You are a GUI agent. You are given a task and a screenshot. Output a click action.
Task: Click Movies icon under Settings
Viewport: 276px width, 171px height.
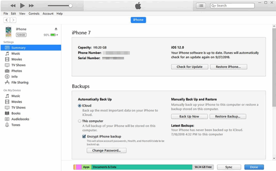tap(7, 59)
